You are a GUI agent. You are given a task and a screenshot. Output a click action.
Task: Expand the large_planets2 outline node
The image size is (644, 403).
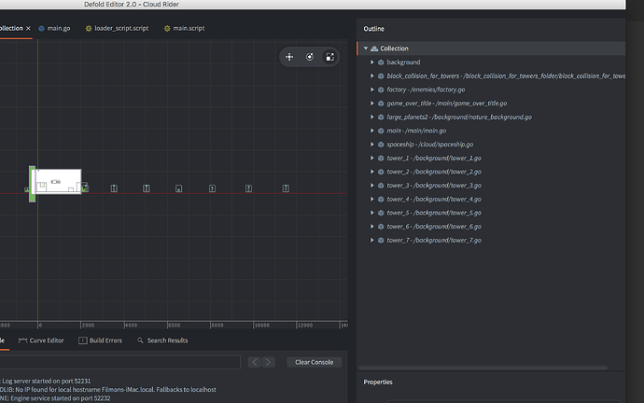372,118
